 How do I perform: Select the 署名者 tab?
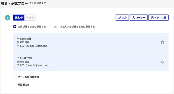19,18
